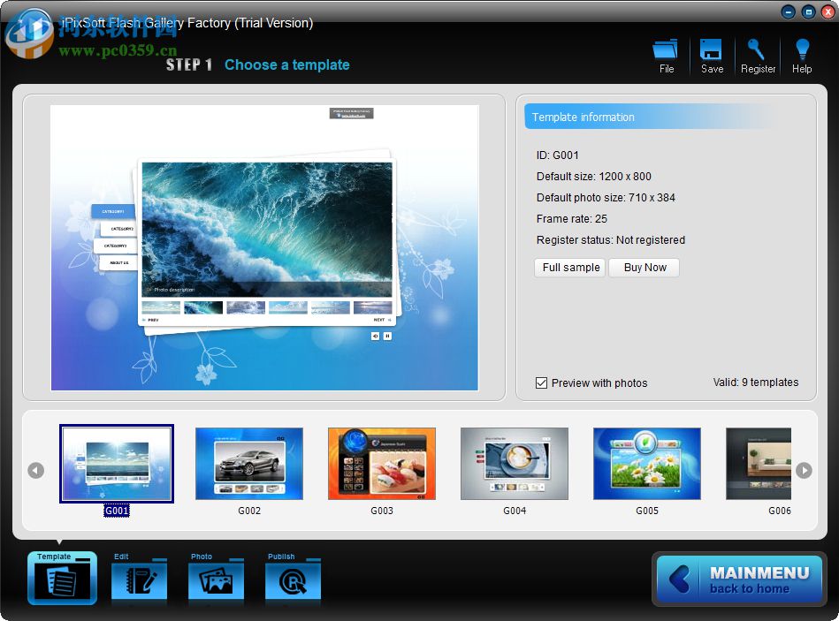839x621 pixels.
Task: Go back home with the MAINMENU button
Action: [x=739, y=579]
